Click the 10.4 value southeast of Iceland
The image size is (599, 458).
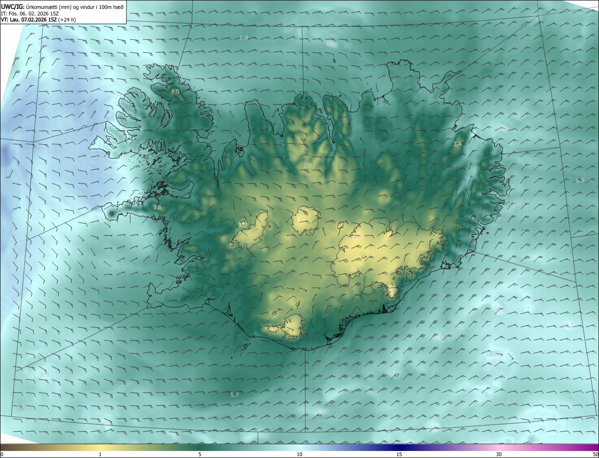499,310
